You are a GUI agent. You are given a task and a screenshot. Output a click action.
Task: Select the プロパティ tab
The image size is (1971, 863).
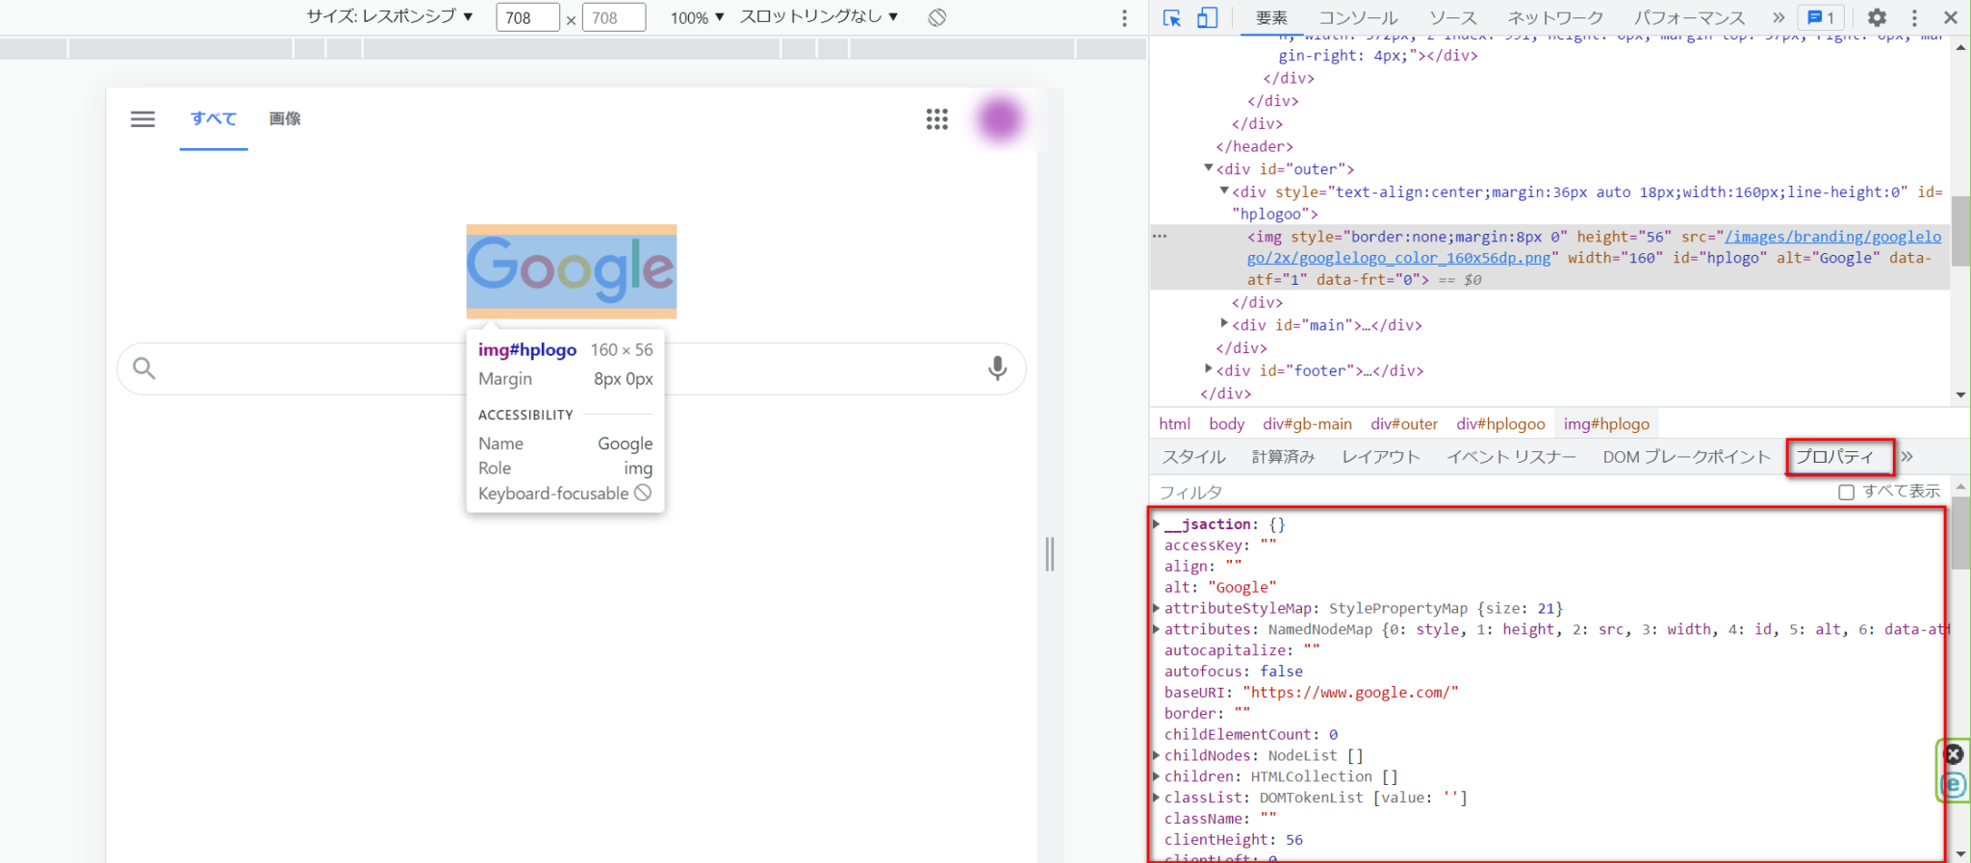click(1835, 457)
